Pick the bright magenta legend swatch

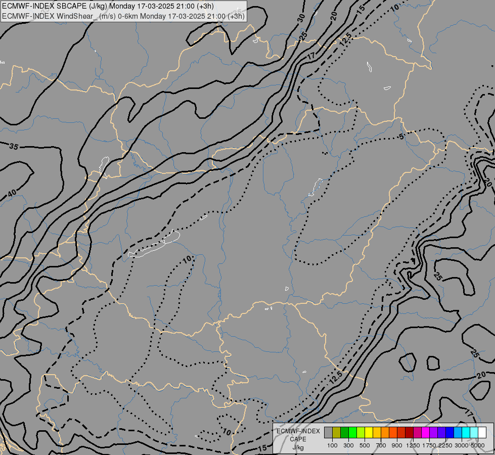tap(426, 432)
